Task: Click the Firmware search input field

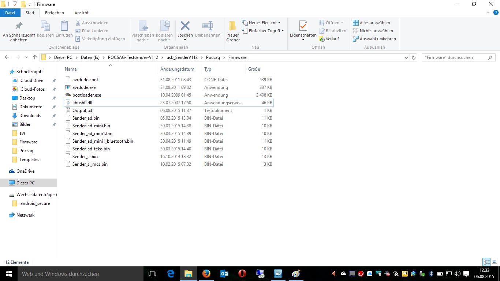Action: pyautogui.click(x=454, y=57)
